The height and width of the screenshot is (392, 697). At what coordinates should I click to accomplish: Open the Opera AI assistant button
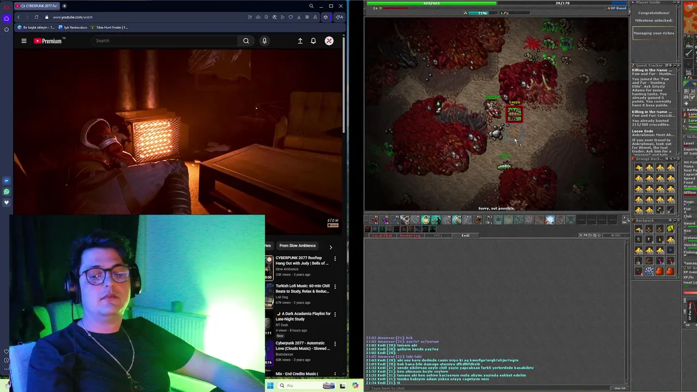[x=339, y=17]
